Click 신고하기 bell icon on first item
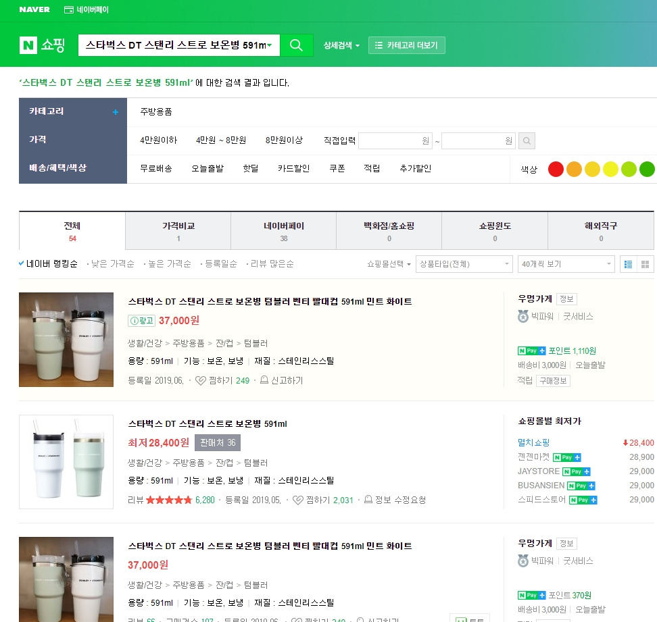The height and width of the screenshot is (622, 657). point(264,380)
